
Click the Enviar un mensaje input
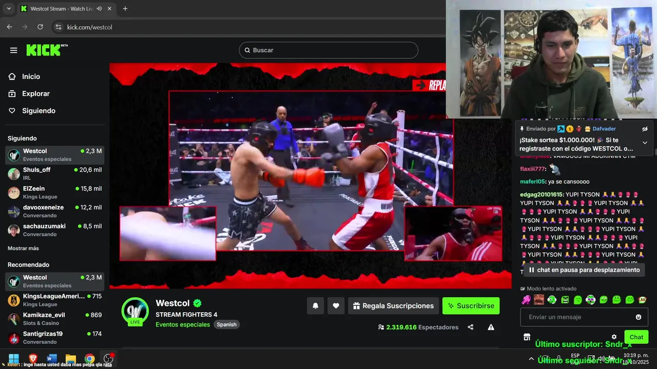[584, 317]
